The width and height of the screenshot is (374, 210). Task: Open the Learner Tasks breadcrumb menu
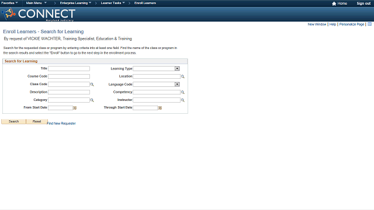pos(113,3)
